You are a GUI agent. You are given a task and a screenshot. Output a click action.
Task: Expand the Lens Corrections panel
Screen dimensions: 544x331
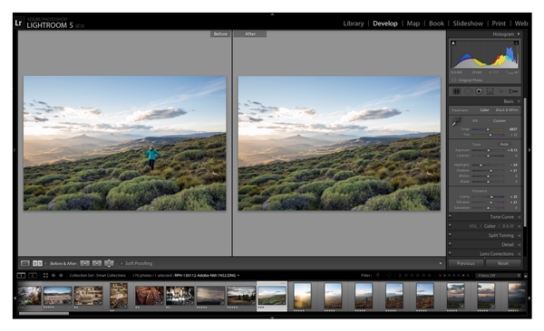point(519,254)
